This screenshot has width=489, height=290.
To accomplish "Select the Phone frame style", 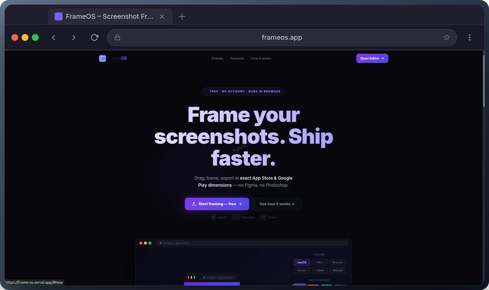I will point(302,270).
